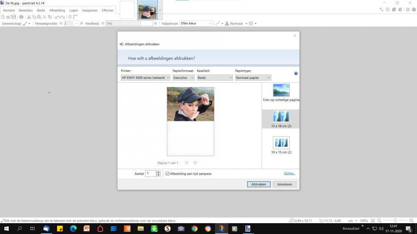
Task: Adjust the zoom slider in status bar
Action: pyautogui.click(x=395, y=220)
